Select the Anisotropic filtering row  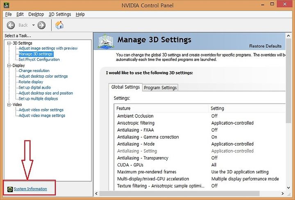pos(200,123)
